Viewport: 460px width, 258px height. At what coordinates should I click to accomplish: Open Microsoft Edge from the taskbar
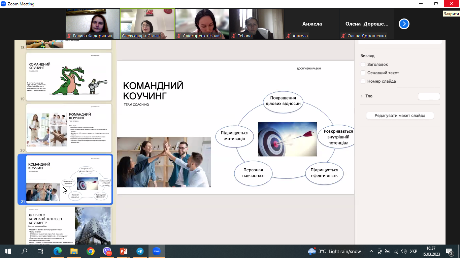click(x=58, y=251)
